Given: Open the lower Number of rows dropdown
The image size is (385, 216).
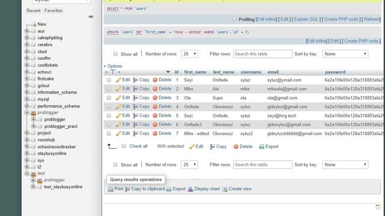Looking at the screenshot, I should [x=189, y=164].
